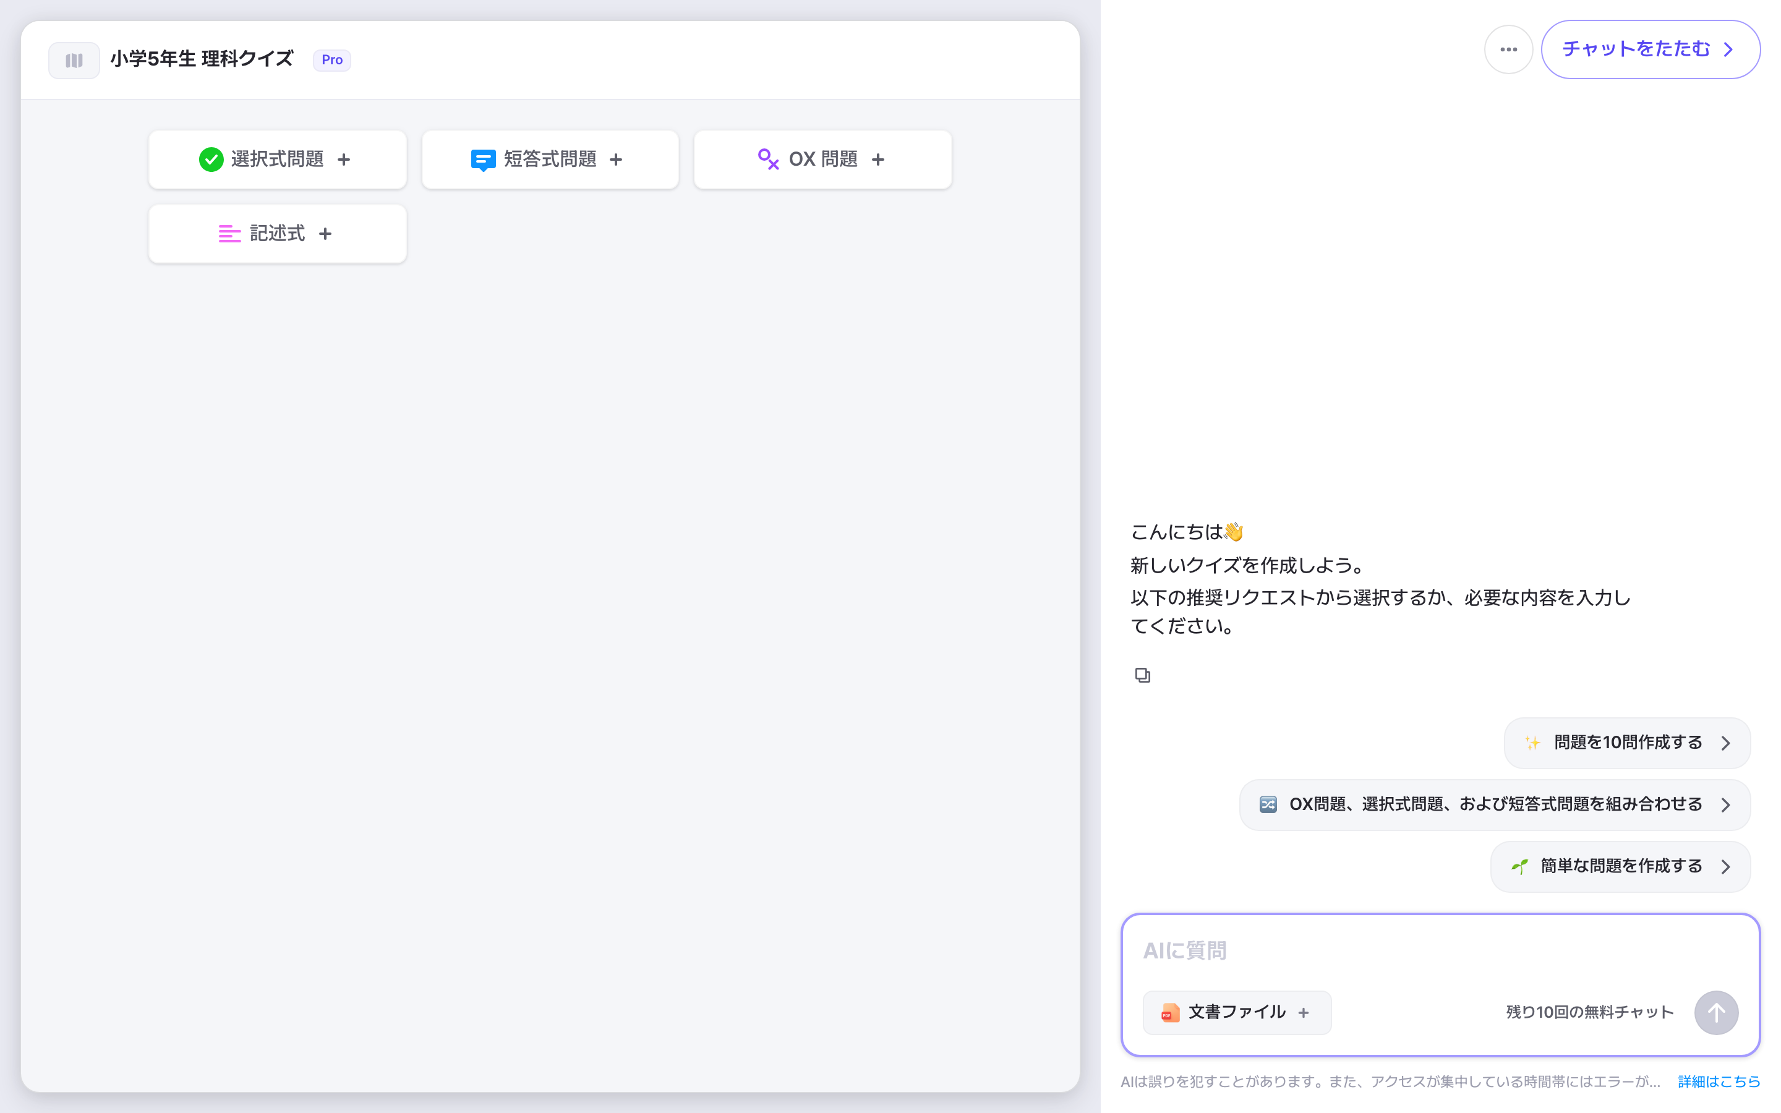Screen dimensions: 1781x1113
Task: Add an OX 問題 question
Action: point(822,160)
